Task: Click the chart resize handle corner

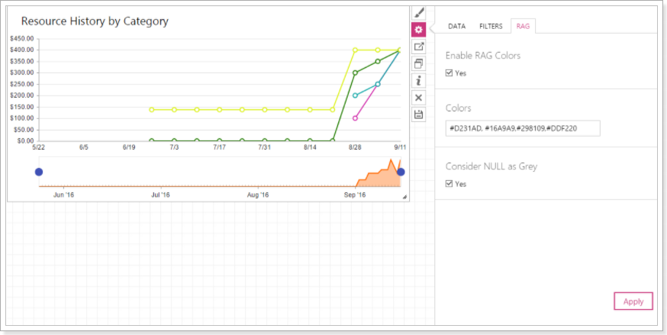Action: (404, 197)
